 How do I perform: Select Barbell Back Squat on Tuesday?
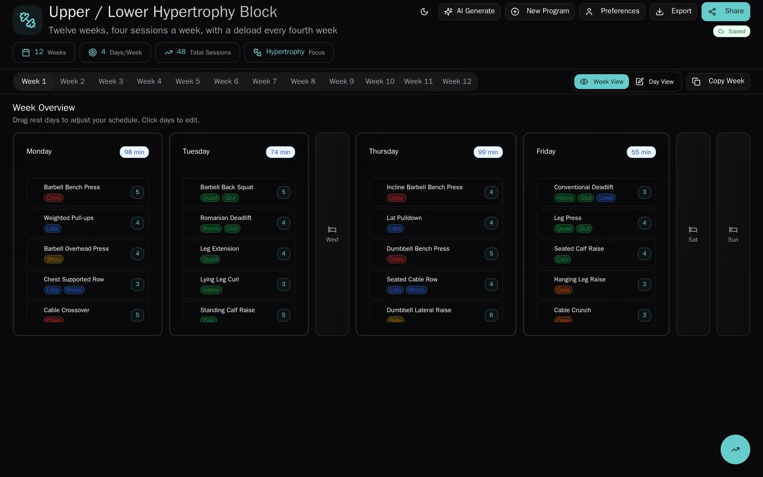tap(239, 192)
